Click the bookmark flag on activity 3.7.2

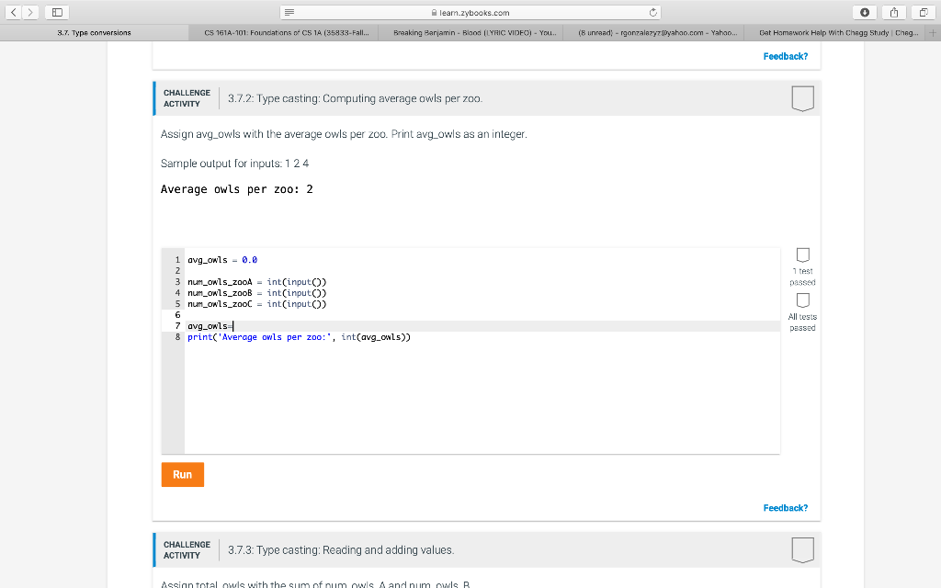click(x=802, y=98)
